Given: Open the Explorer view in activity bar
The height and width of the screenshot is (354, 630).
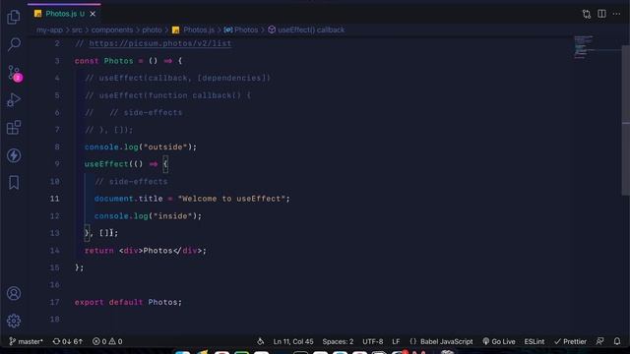Looking at the screenshot, I should [14, 17].
